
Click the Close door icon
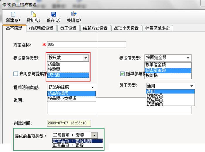point(74,14)
